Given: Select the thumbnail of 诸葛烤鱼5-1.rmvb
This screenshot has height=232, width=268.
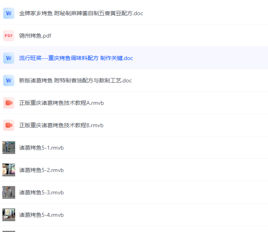Looking at the screenshot, I should pyautogui.click(x=9, y=148).
